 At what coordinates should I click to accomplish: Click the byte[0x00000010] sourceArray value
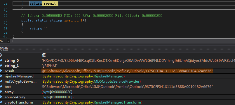coord(58,97)
